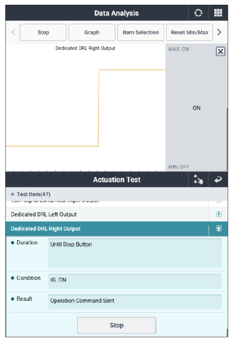
Task: Show previous toolbar buttons with the left chevron
Action: 13,32
